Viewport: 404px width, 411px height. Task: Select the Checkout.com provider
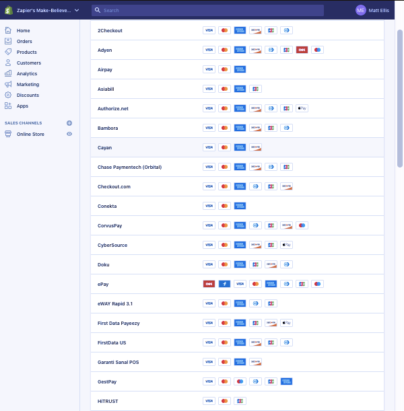pos(237,186)
